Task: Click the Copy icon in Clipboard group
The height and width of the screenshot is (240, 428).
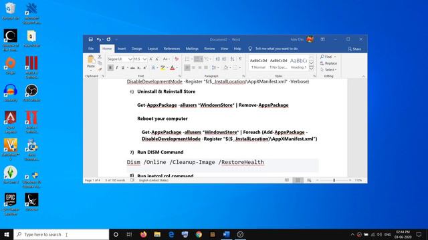Action: point(100,63)
